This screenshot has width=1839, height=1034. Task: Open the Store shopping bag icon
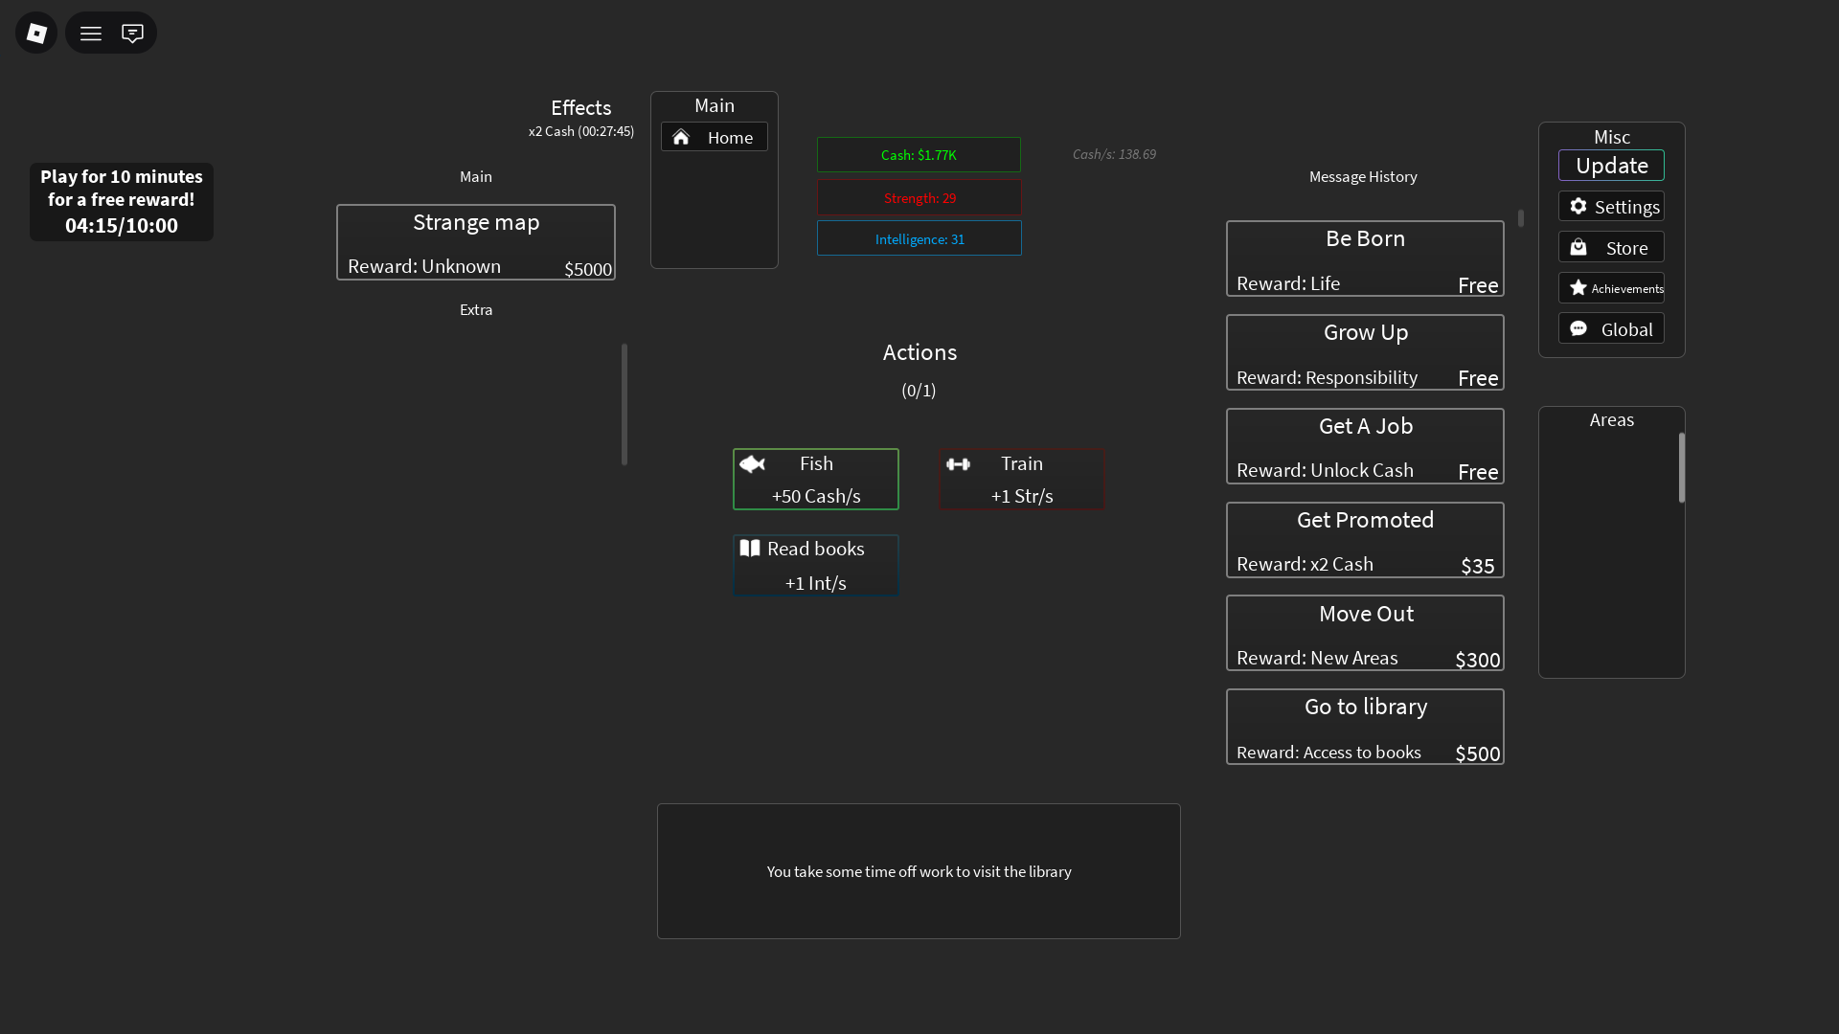[1578, 248]
